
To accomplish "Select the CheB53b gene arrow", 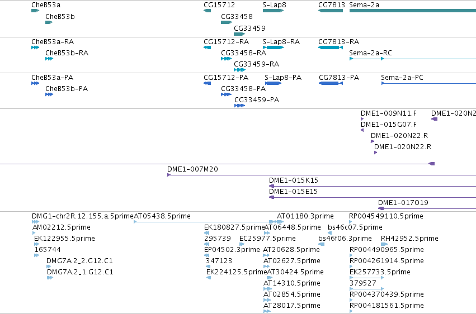I will click(49, 22).
